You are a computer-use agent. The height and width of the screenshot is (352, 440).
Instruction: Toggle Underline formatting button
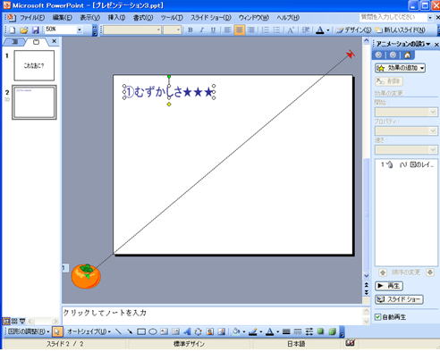coord(213,29)
